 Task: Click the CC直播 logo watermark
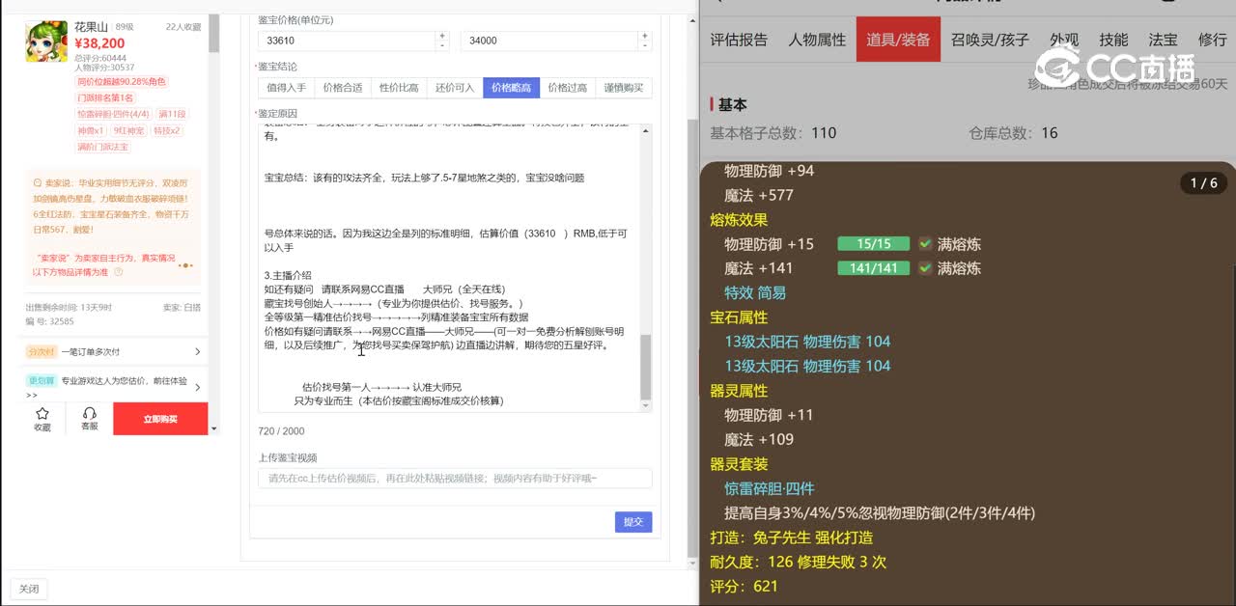pyautogui.click(x=1115, y=67)
